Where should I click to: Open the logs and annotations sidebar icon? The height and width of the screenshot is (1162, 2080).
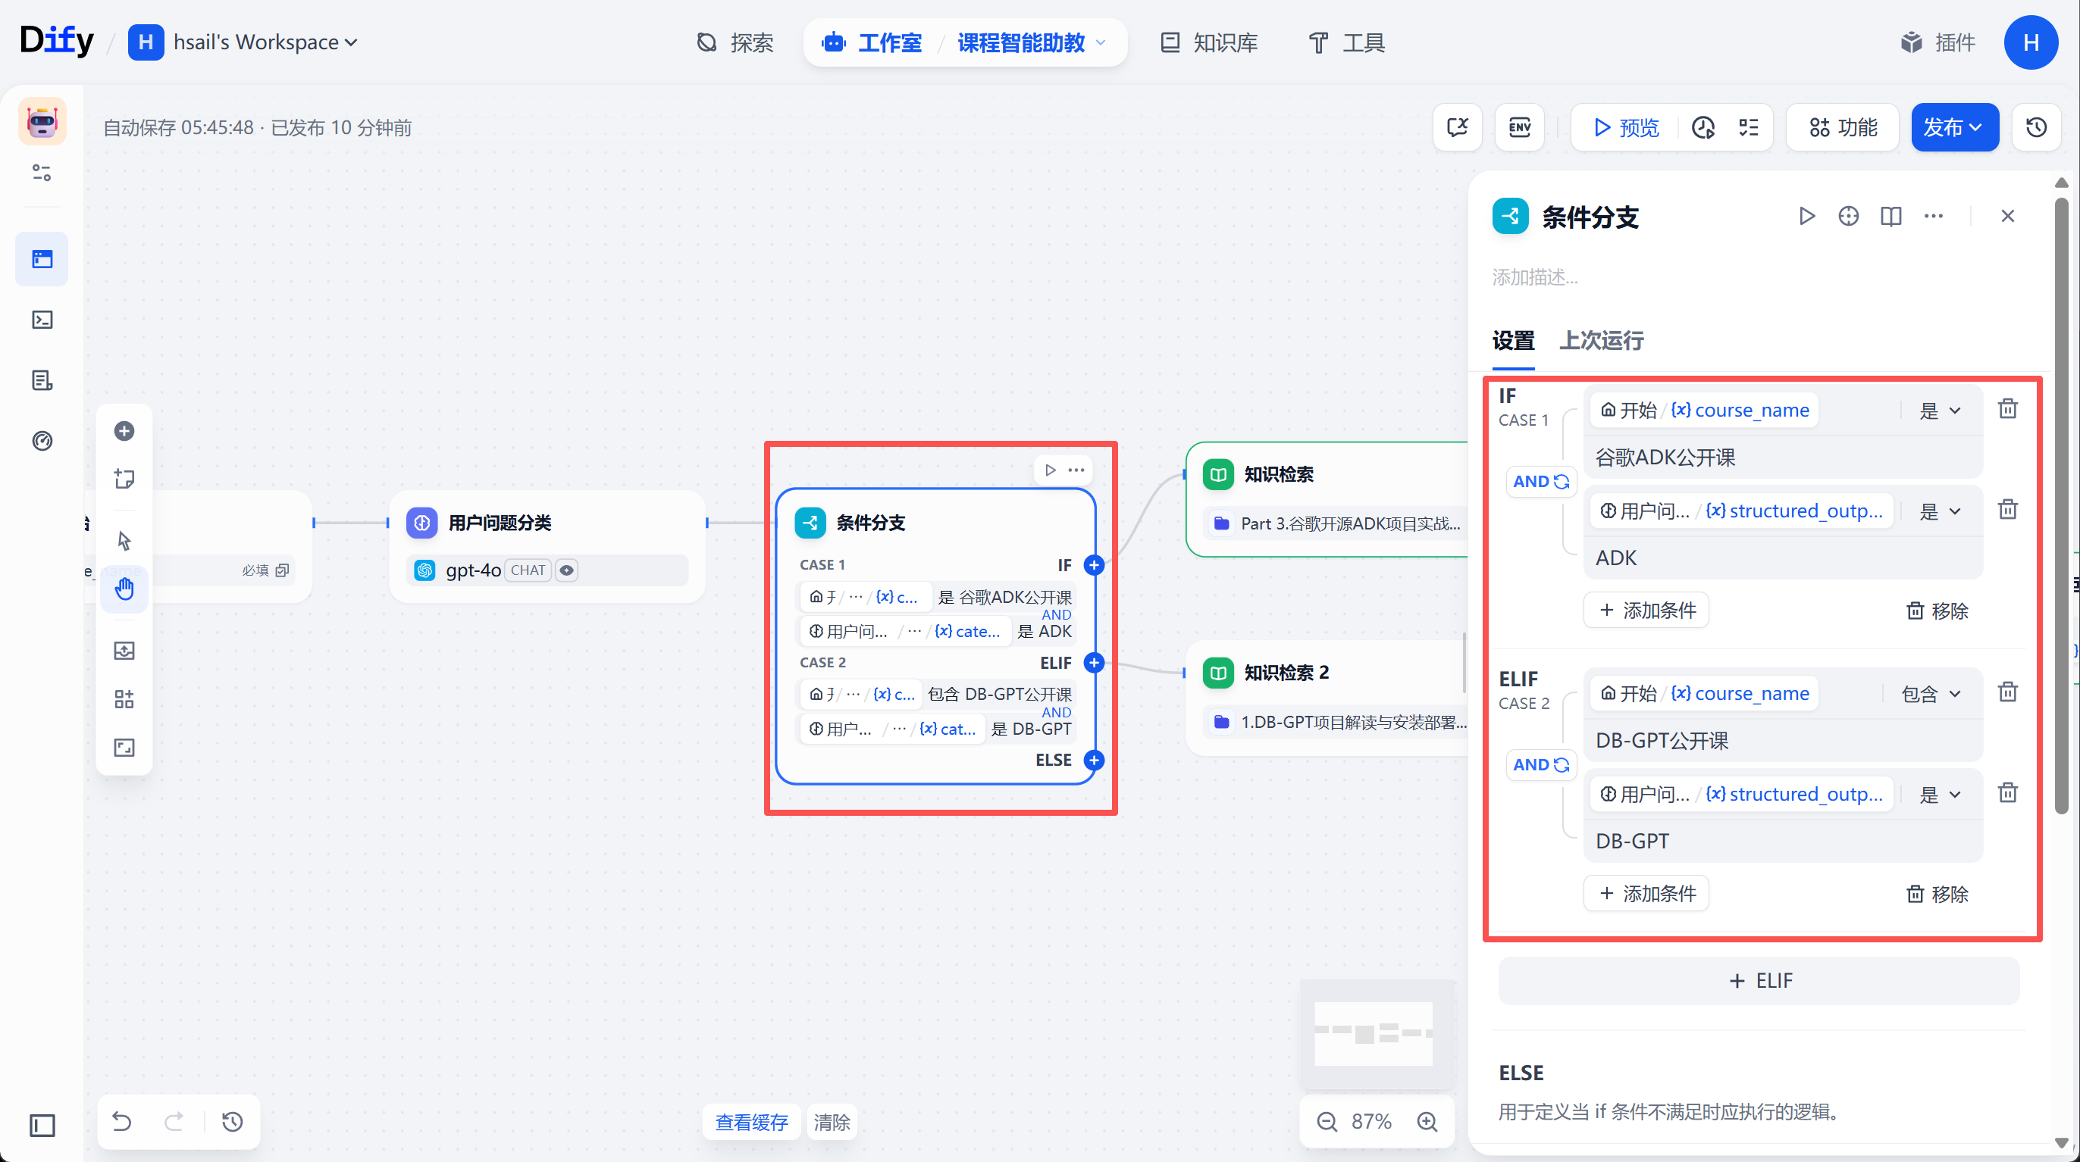click(x=42, y=380)
